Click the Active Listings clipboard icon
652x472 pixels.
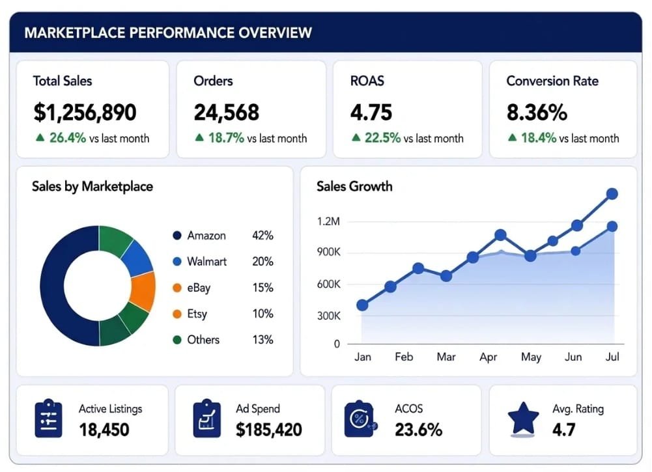click(49, 419)
